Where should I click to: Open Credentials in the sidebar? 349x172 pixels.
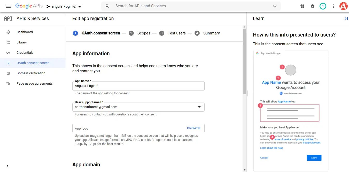point(25,53)
